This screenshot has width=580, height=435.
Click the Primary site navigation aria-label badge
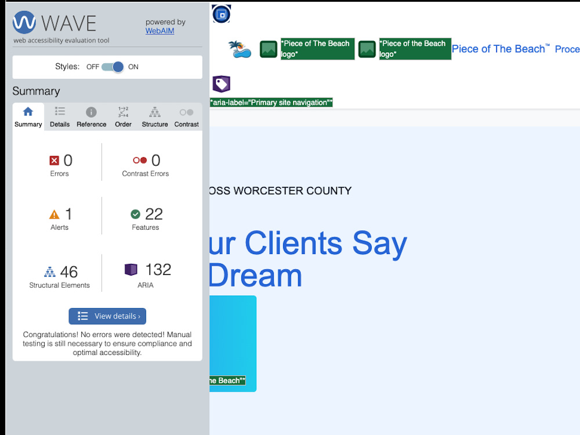pyautogui.click(x=271, y=103)
